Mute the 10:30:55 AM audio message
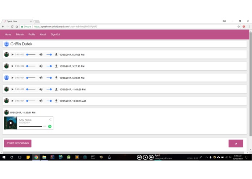 41,101
